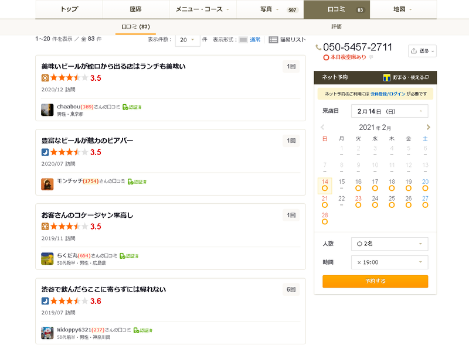Open reviewer kidoppy6321's name link
Viewport: 469px width, 349px height.
click(74, 330)
